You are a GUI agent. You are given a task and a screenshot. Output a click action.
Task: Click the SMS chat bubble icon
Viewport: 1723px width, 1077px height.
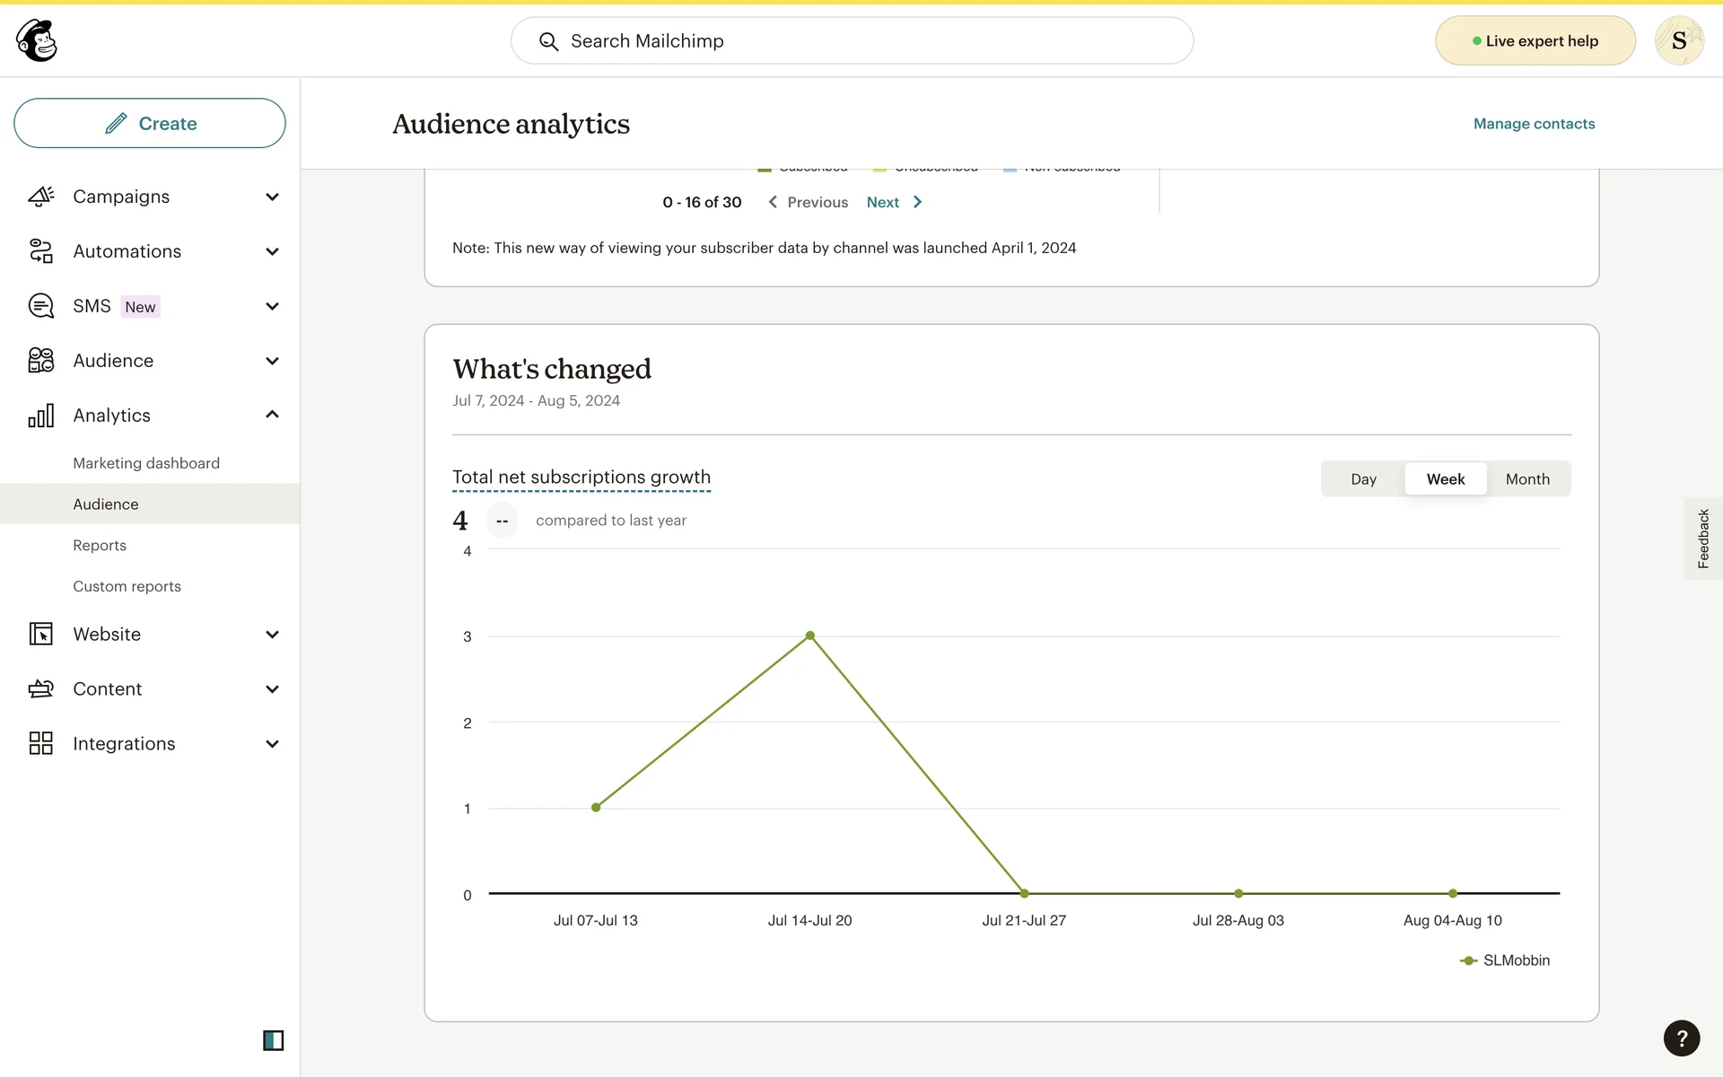pyautogui.click(x=41, y=306)
